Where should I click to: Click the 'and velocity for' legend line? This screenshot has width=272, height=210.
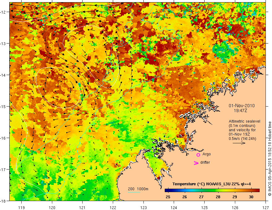click(x=242, y=130)
